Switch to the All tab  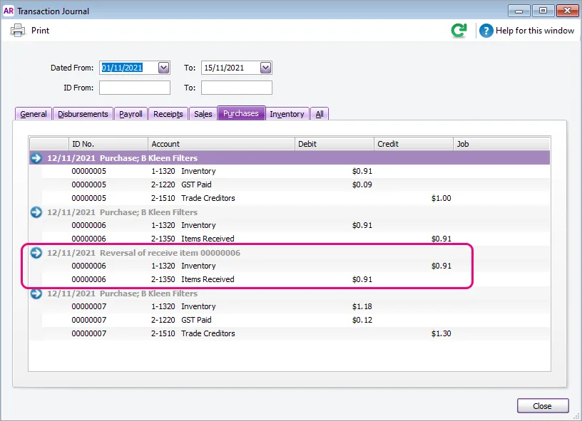[x=320, y=114]
